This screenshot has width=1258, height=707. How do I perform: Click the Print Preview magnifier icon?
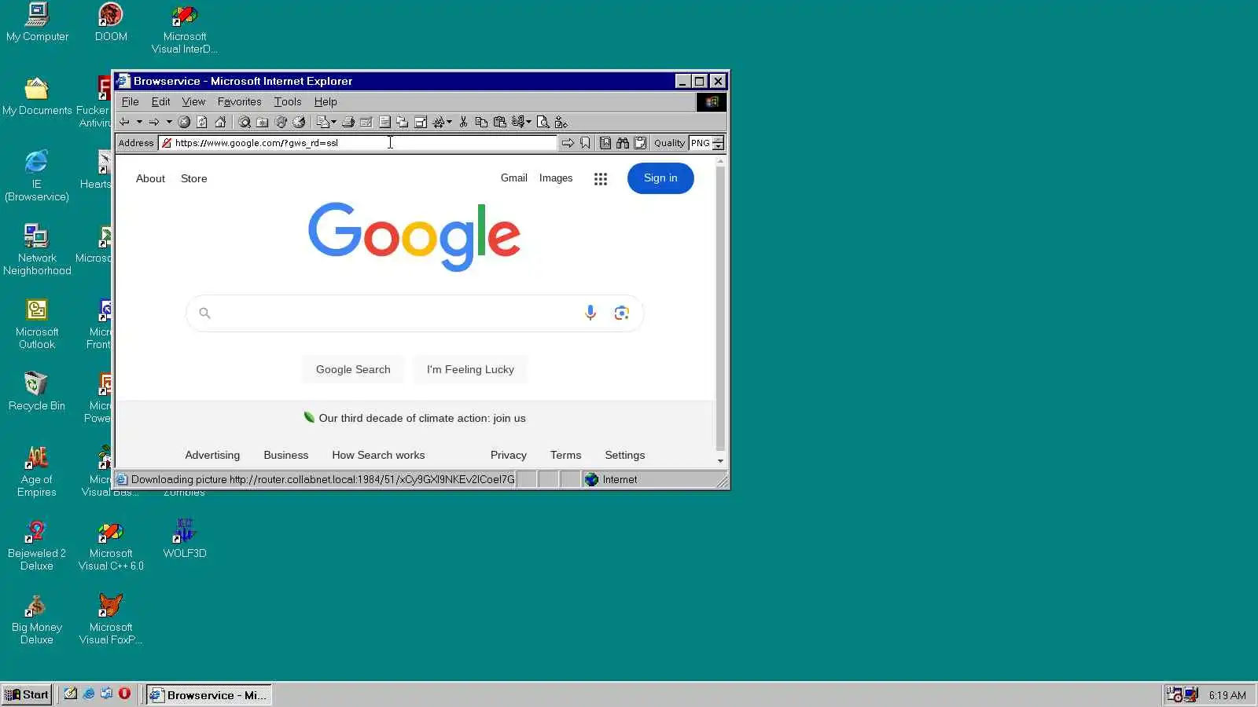pos(543,122)
